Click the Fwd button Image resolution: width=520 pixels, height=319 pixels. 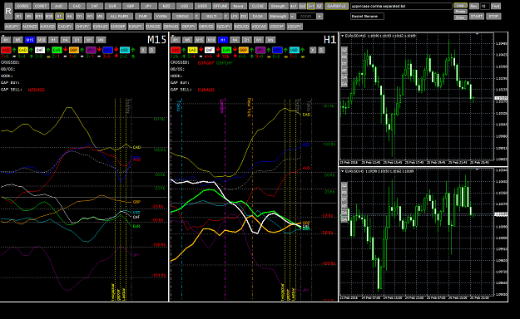[496, 7]
